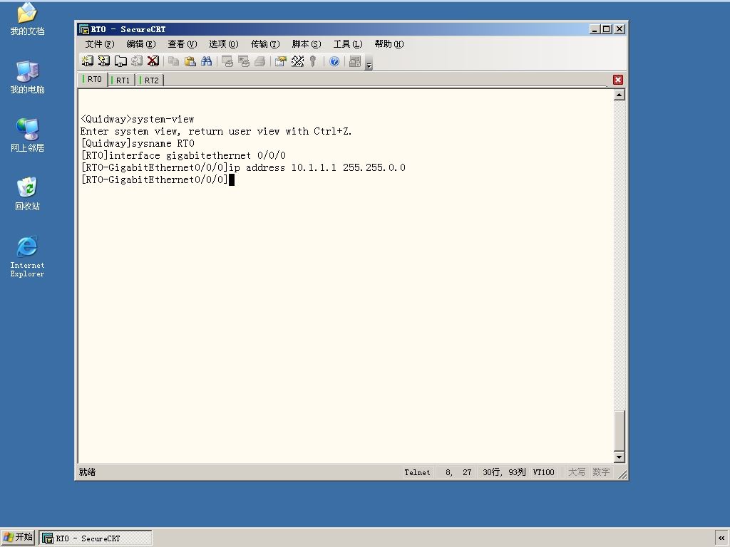Switch to the RT1 session tab
The image size is (730, 547).
pos(121,80)
